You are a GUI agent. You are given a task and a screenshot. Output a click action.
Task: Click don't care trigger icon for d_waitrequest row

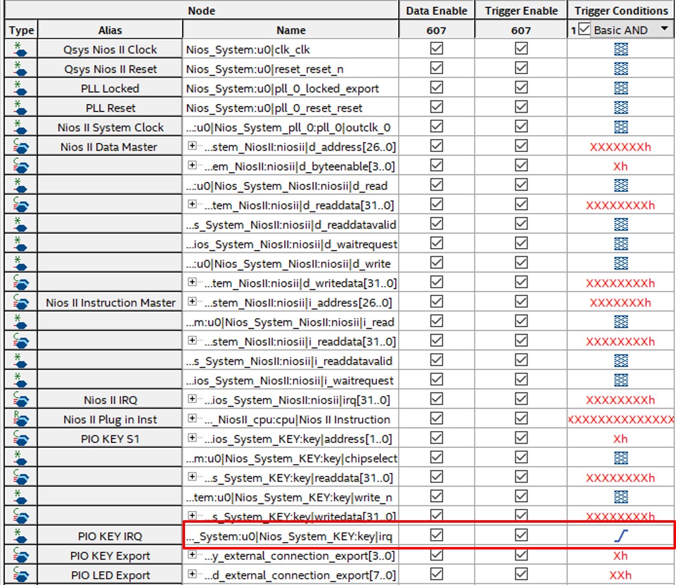621,244
